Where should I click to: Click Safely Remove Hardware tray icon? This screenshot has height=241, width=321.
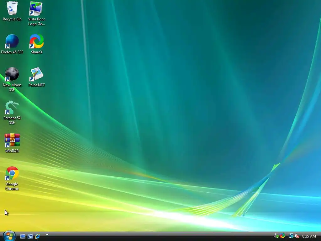coord(276,236)
